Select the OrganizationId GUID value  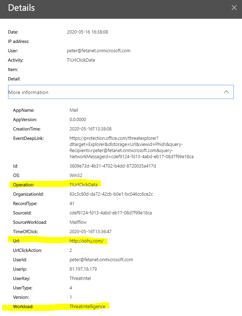[111, 194]
